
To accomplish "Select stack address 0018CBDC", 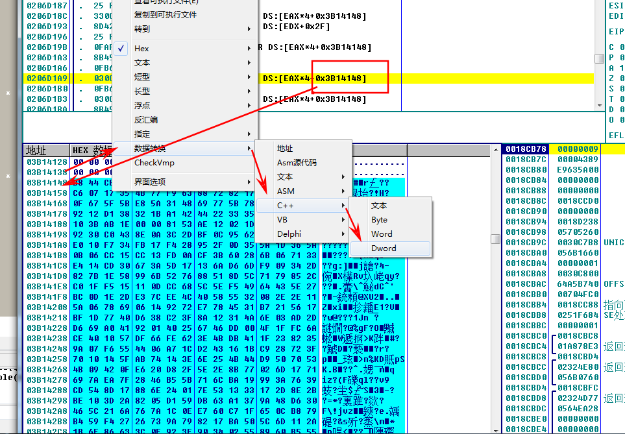I will click(x=526, y=407).
